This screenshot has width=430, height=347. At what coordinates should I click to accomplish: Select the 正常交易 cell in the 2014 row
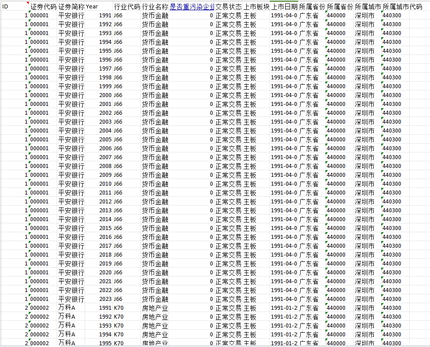click(x=228, y=219)
